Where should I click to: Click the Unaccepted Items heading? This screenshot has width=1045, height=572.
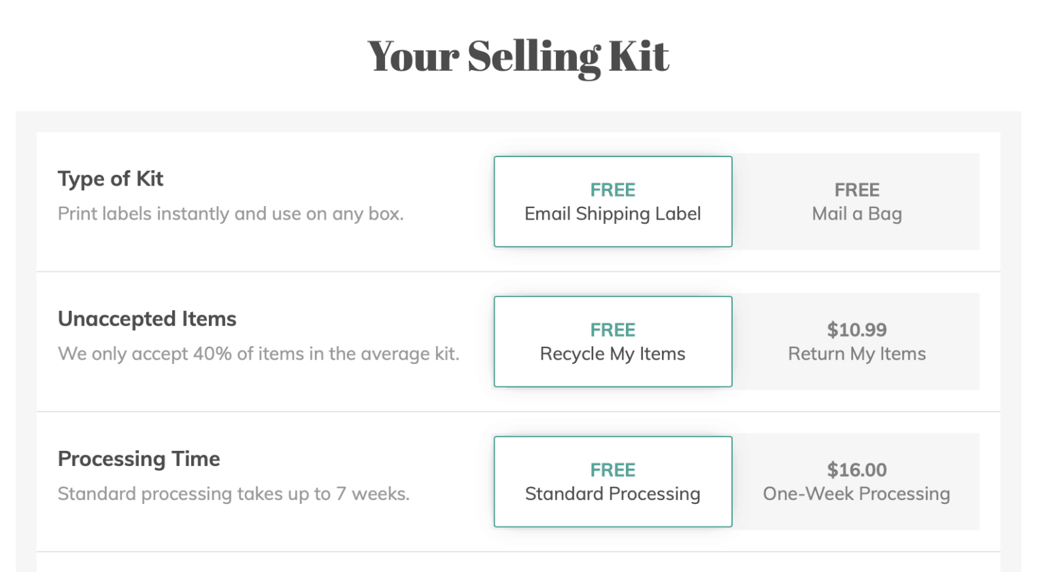(147, 319)
